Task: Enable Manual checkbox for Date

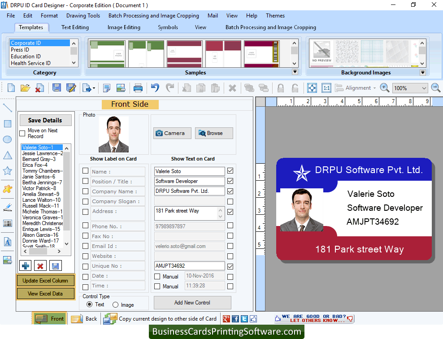Action: click(x=157, y=276)
